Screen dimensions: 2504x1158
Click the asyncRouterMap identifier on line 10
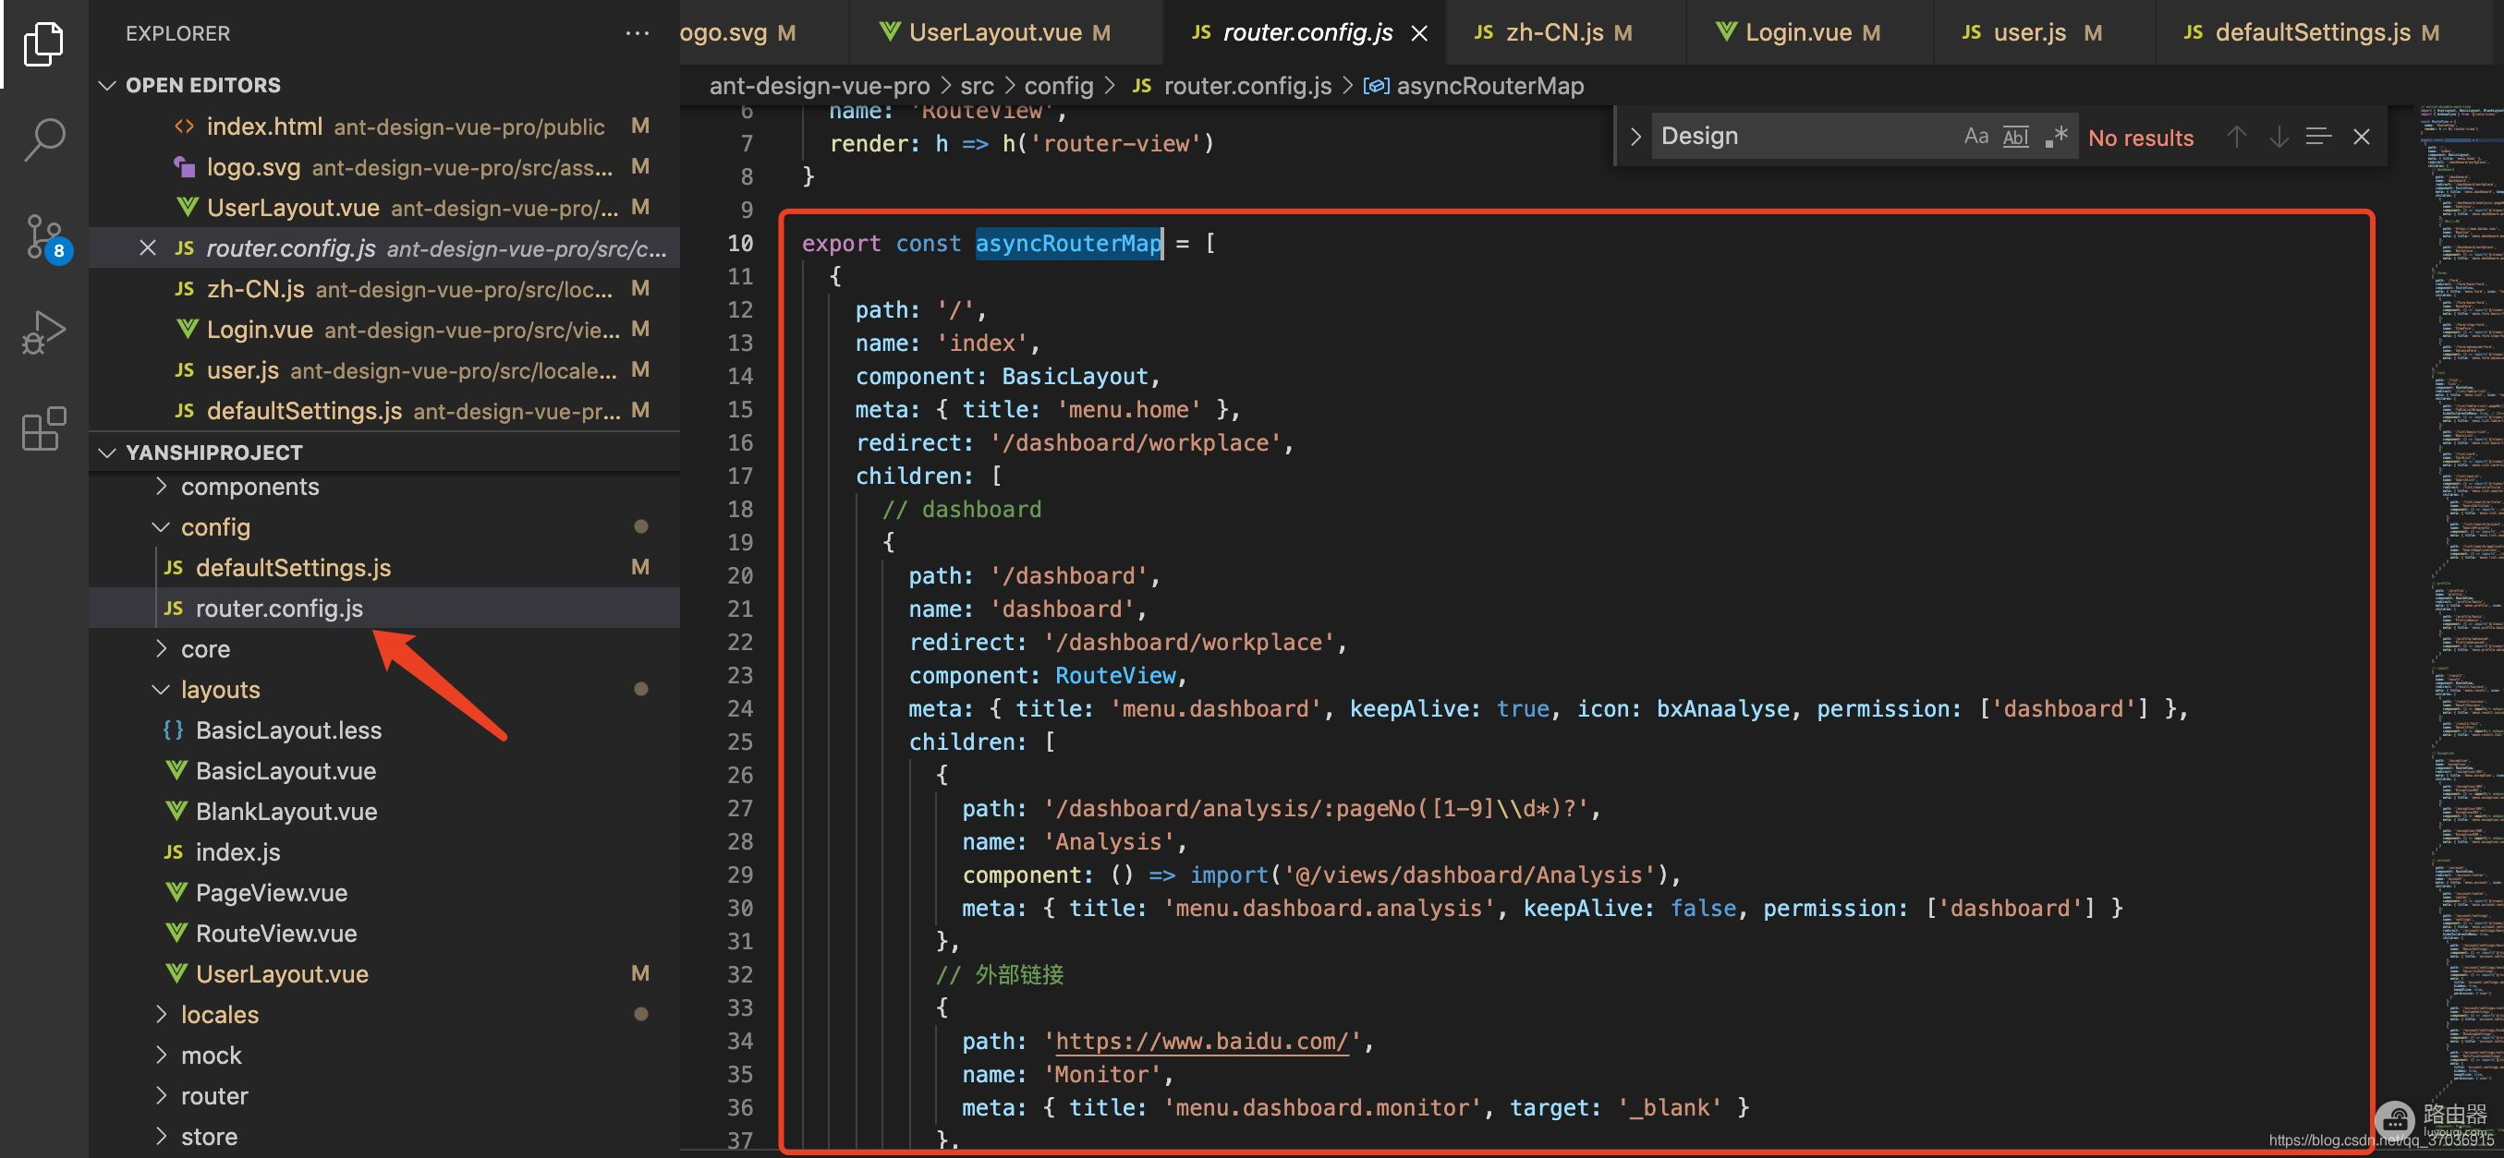pyautogui.click(x=1068, y=244)
